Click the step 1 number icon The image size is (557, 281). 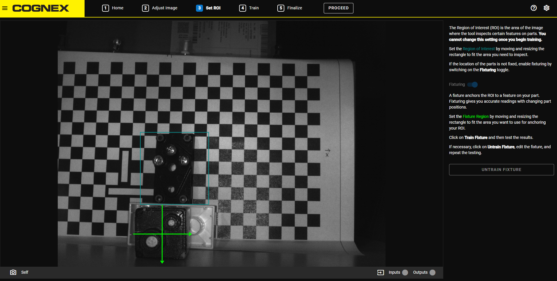point(106,8)
